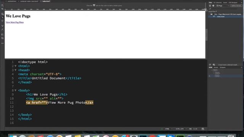Click the Remove Comment icon

tap(2, 38)
